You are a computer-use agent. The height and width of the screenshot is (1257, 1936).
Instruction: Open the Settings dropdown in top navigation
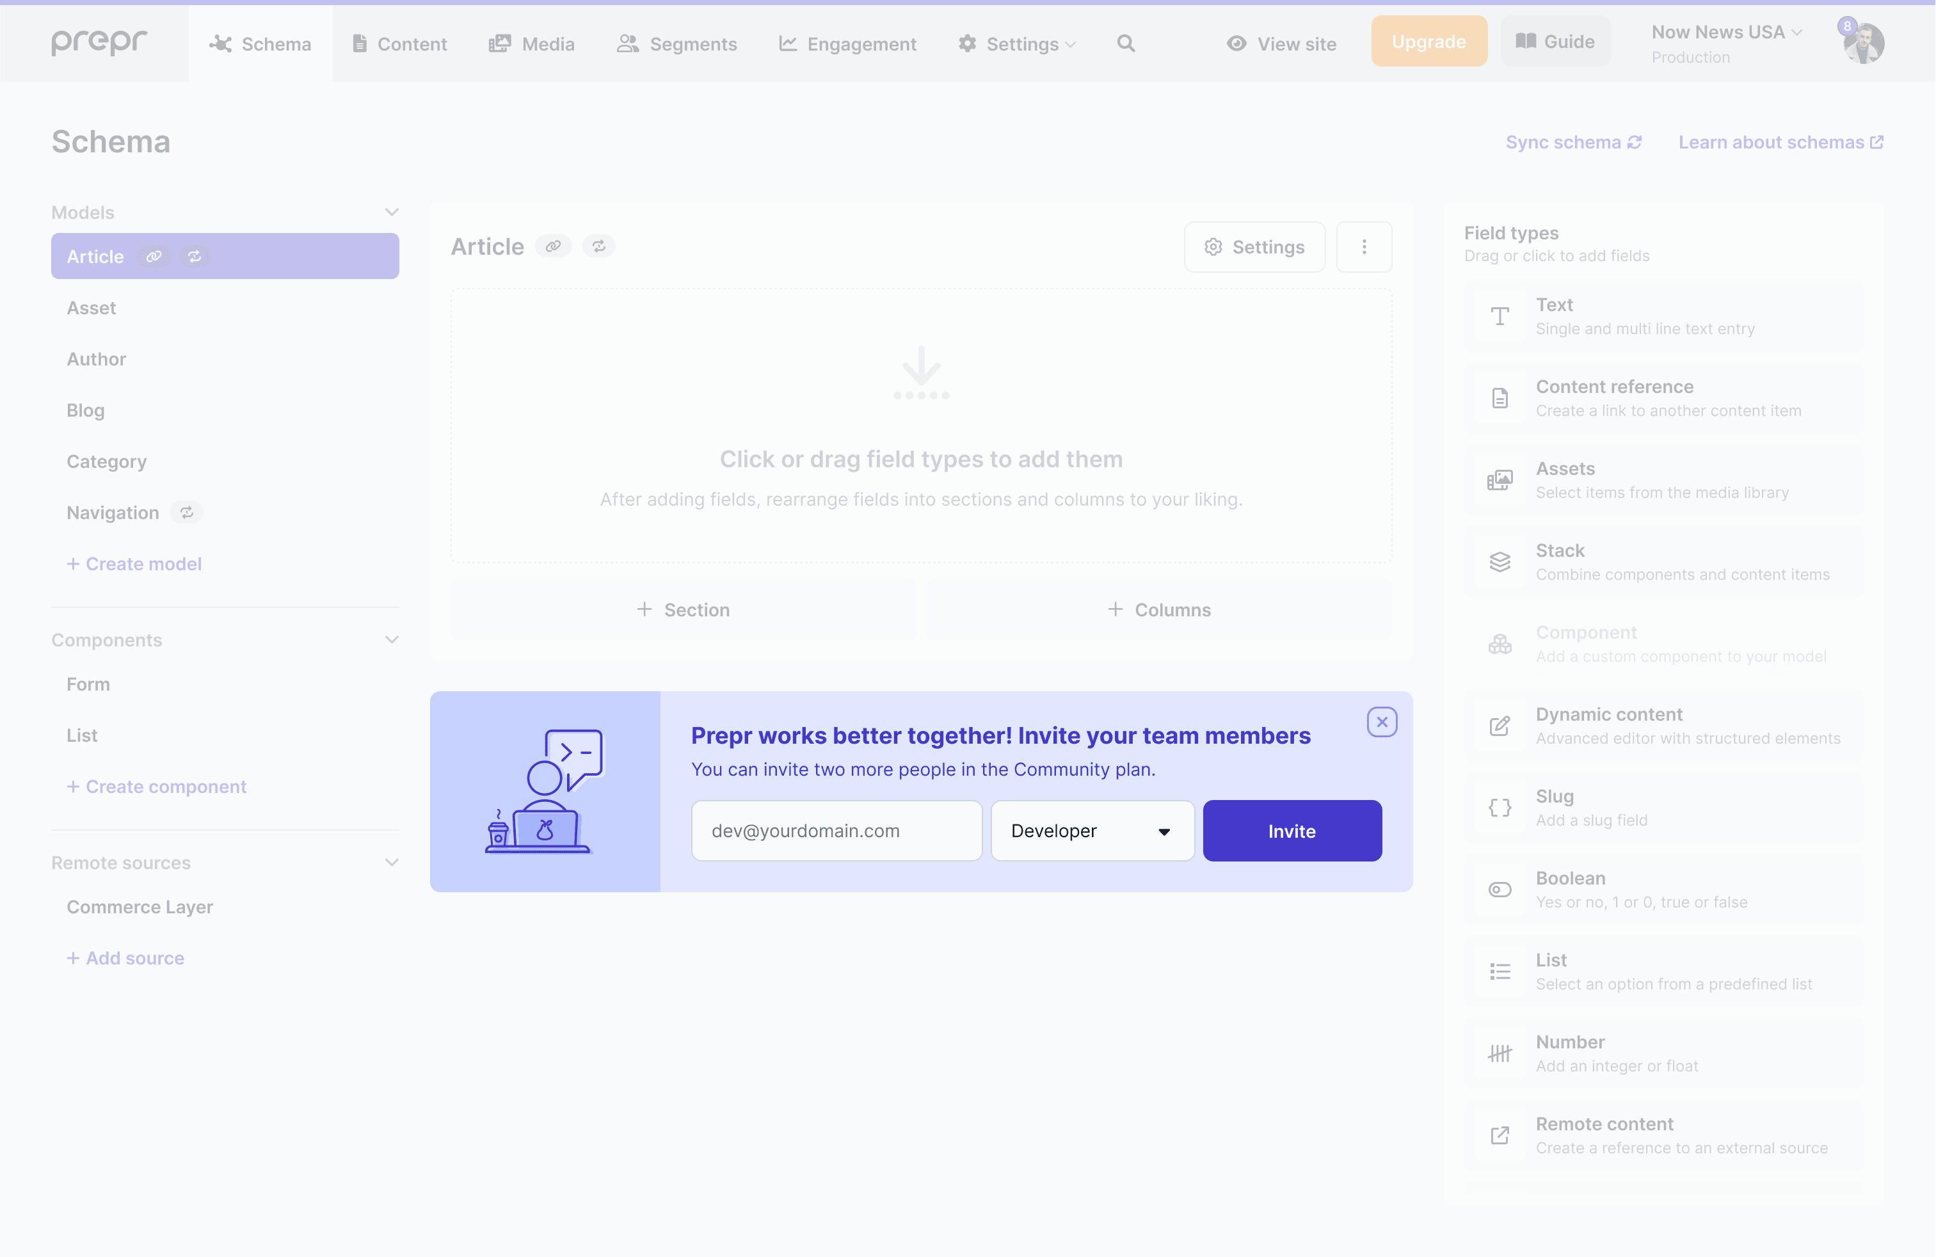(1017, 44)
